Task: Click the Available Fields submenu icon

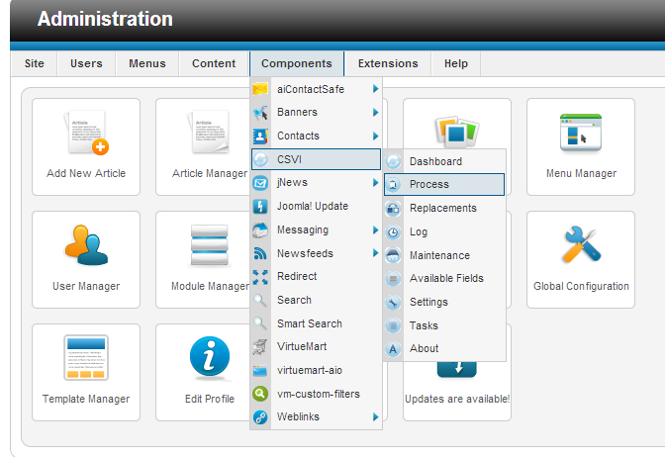Action: pyautogui.click(x=393, y=279)
